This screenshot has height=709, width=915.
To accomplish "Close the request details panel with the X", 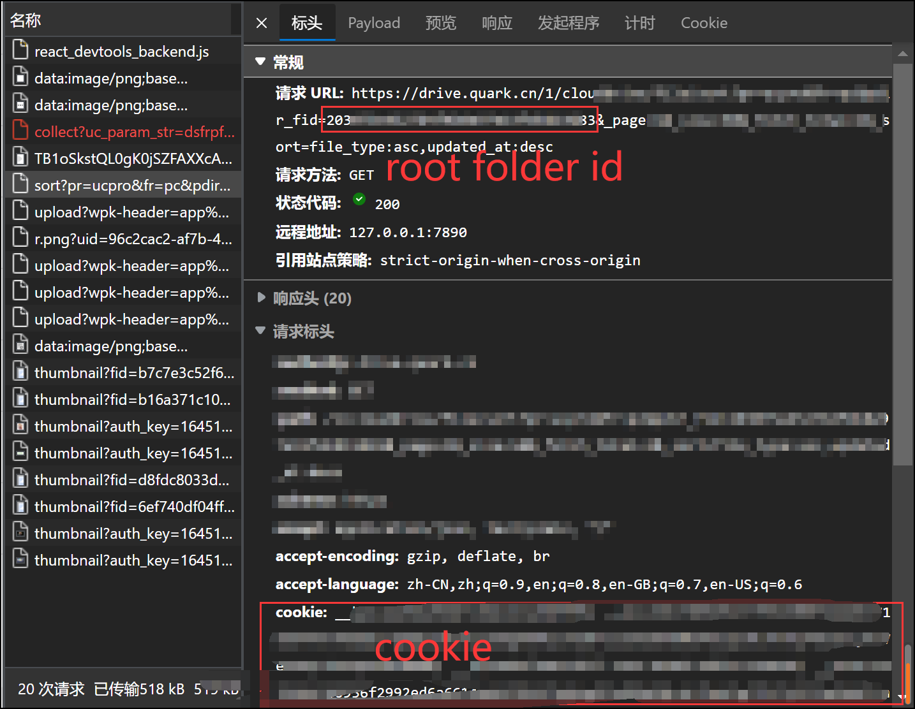I will point(261,22).
